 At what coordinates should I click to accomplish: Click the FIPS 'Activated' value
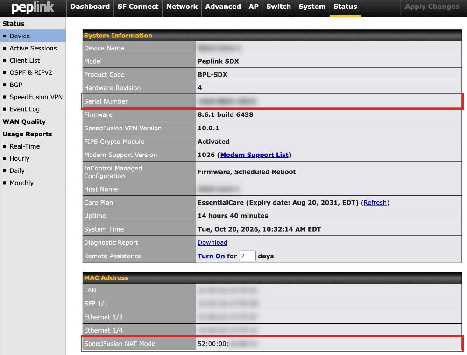pyautogui.click(x=213, y=142)
